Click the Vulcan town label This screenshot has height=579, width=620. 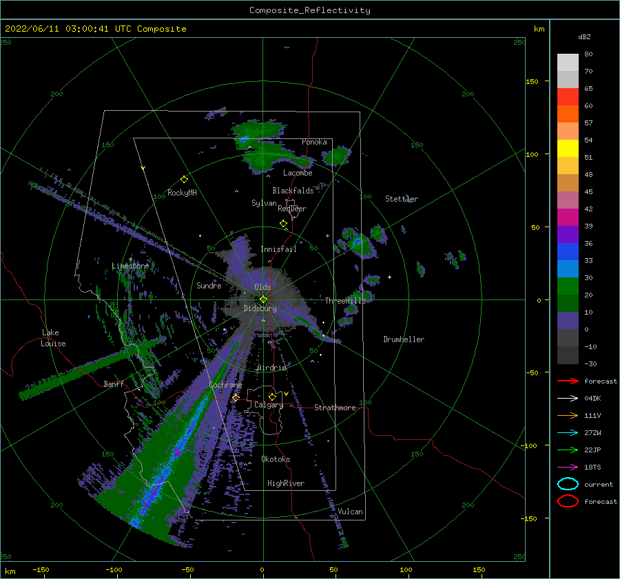tap(350, 512)
